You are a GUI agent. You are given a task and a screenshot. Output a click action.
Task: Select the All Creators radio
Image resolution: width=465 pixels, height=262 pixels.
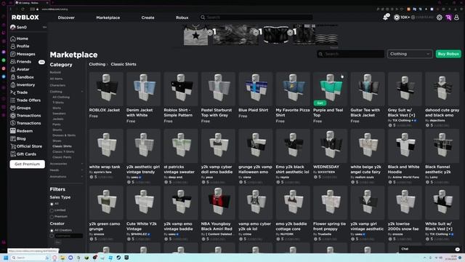[x=52, y=231]
